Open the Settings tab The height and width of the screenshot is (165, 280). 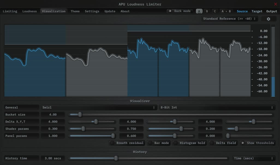pos(92,11)
